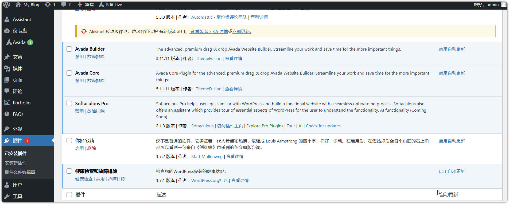Check the 你好多莉 plugin checkbox
Screen dimensions: 509x204
coord(69,141)
